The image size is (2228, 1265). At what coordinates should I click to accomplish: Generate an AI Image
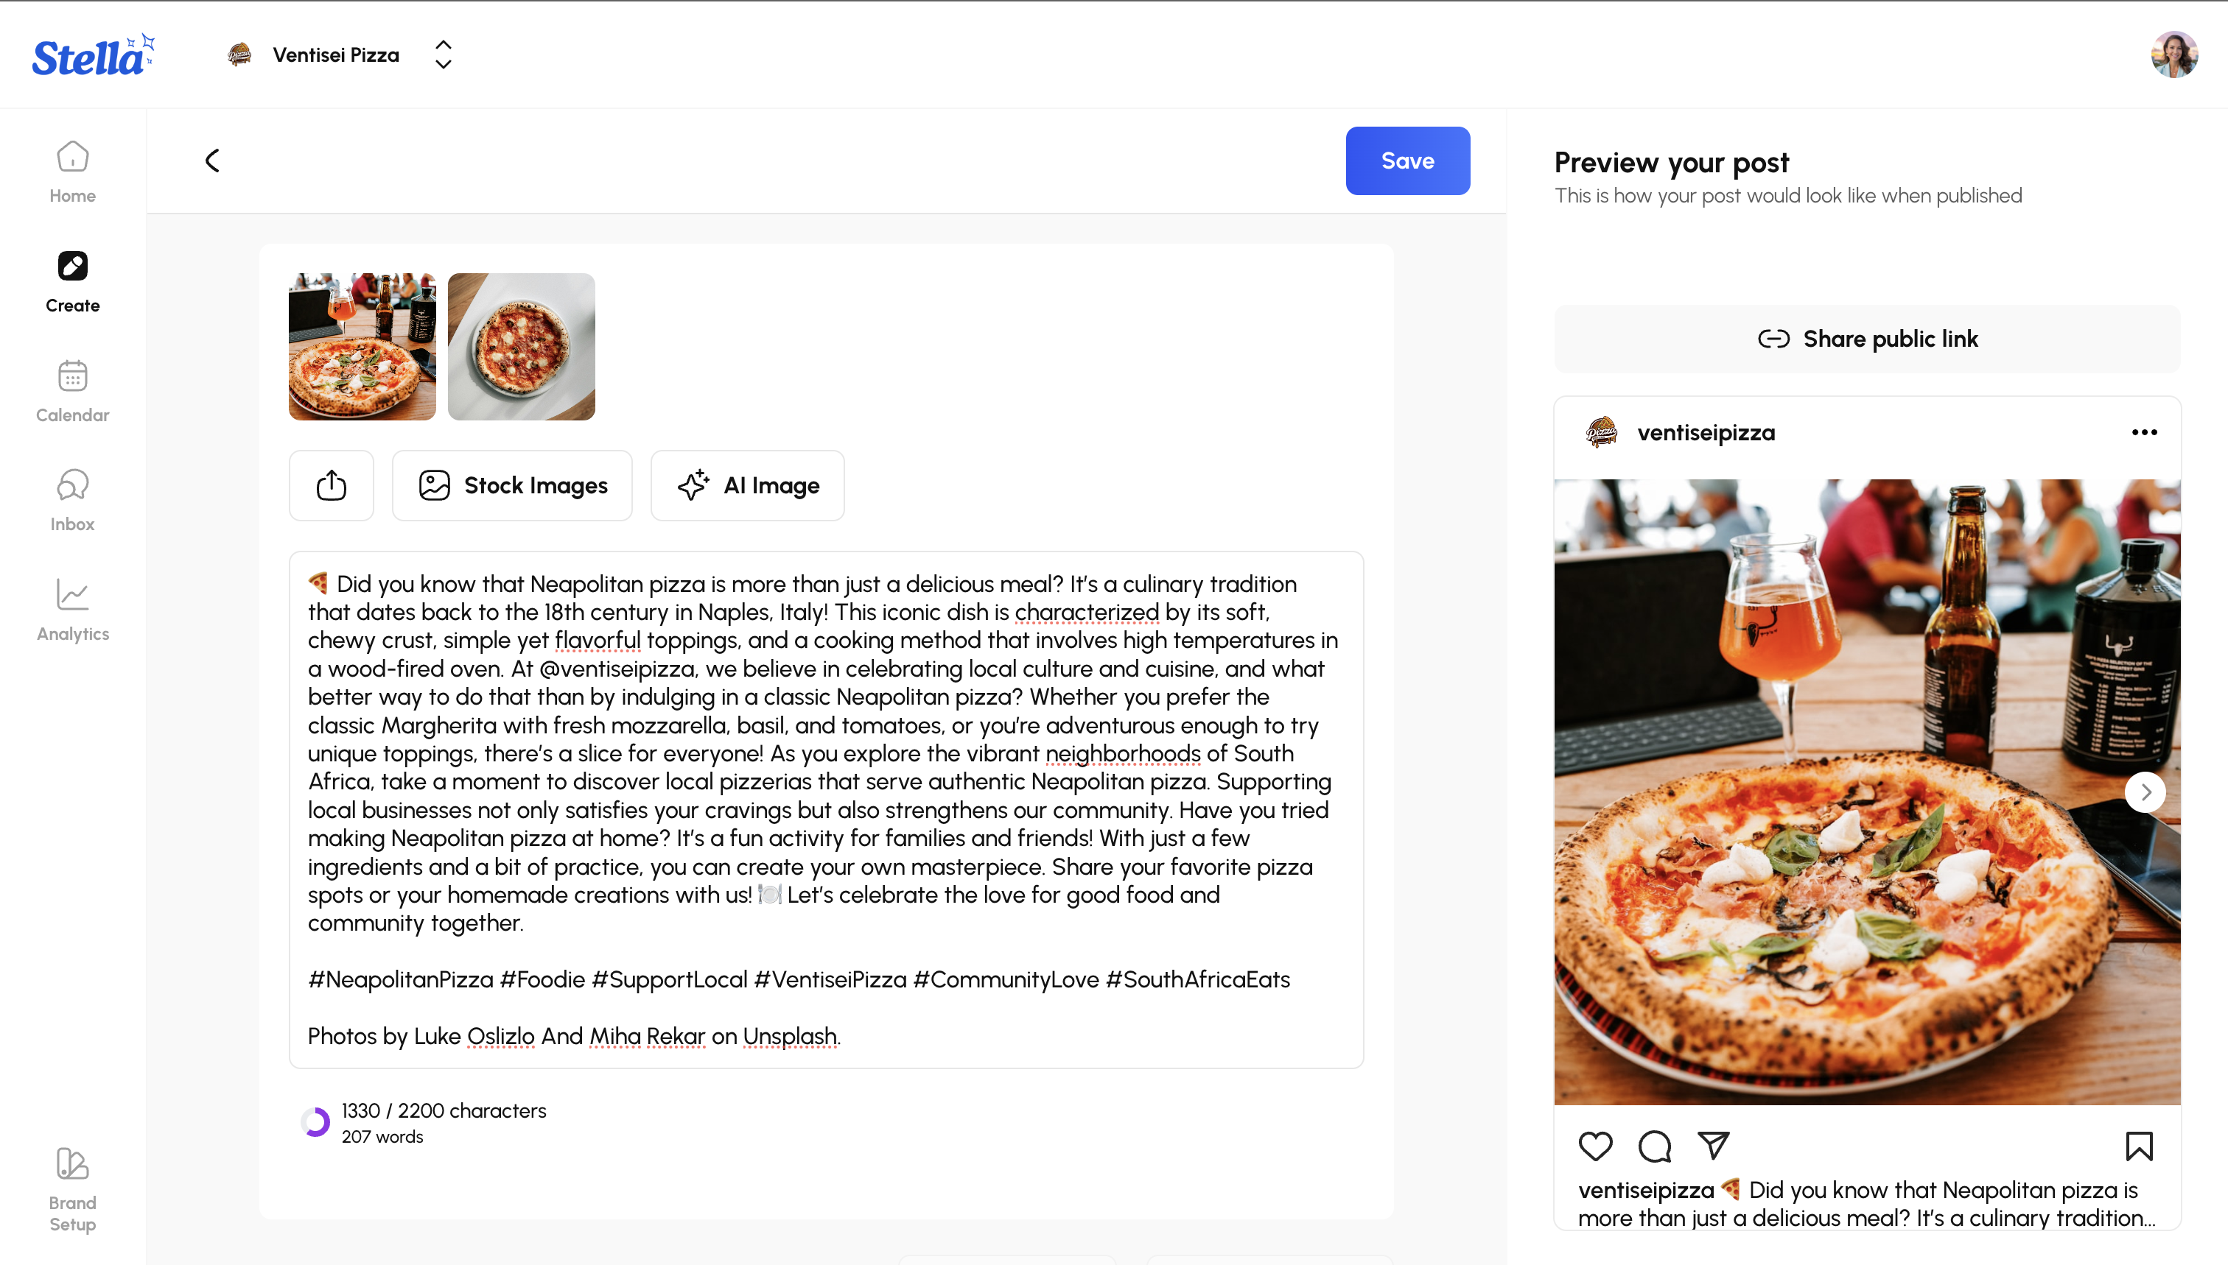[748, 486]
